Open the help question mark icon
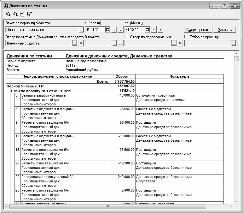Viewport: 243px width, 213px height. tap(22, 14)
